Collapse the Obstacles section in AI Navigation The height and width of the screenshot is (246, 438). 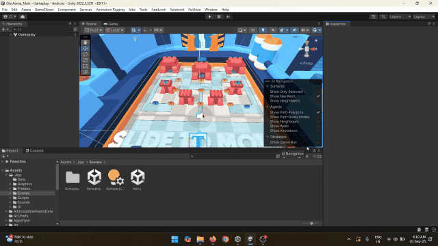click(x=268, y=137)
